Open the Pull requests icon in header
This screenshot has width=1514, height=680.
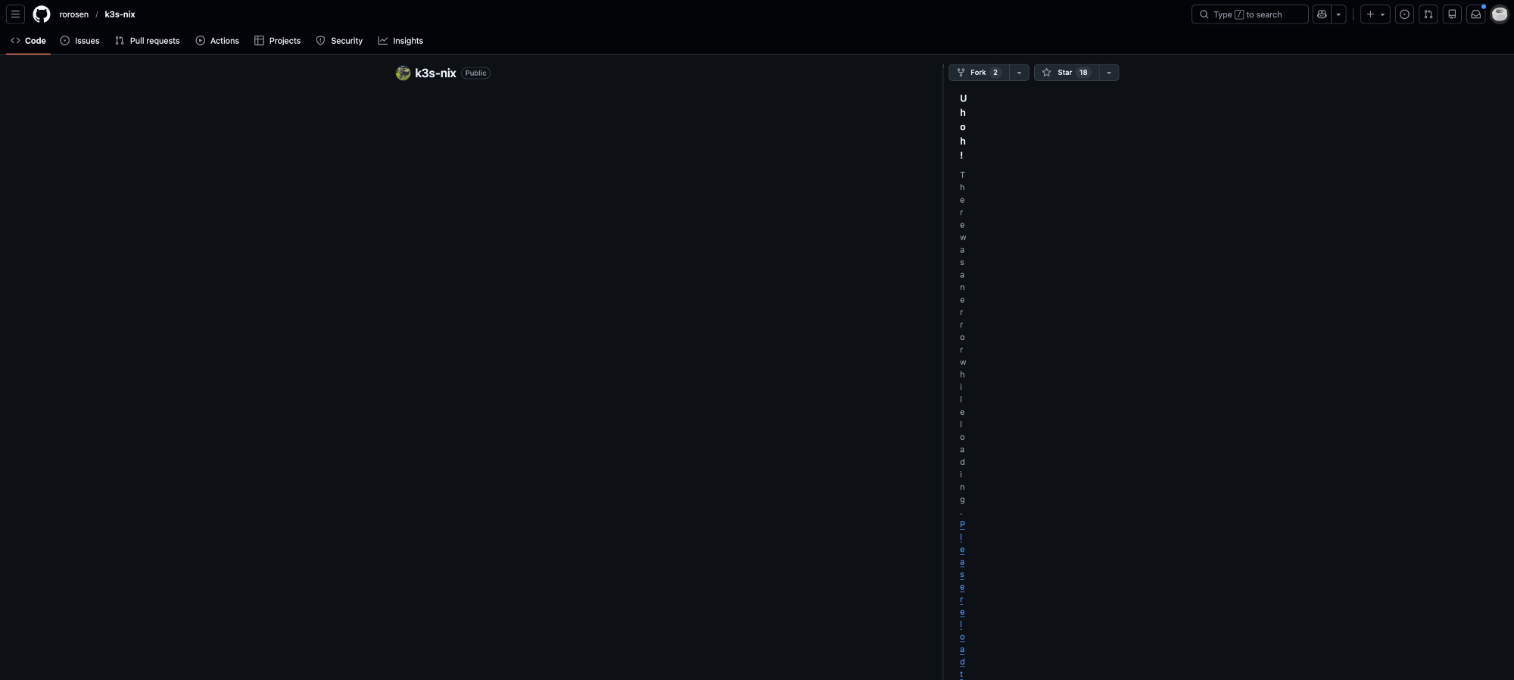pos(1428,14)
